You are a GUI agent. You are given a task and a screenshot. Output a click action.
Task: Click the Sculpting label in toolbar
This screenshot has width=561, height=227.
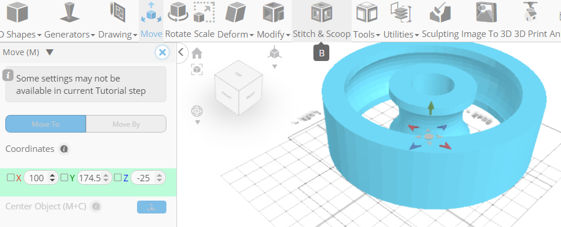point(440,34)
